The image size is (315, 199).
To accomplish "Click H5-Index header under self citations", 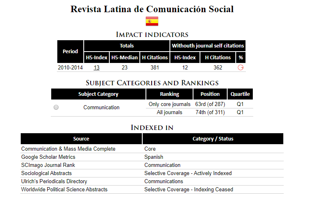I will click(x=185, y=57).
